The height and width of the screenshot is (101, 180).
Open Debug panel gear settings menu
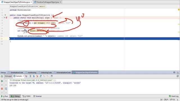[x=174, y=72]
